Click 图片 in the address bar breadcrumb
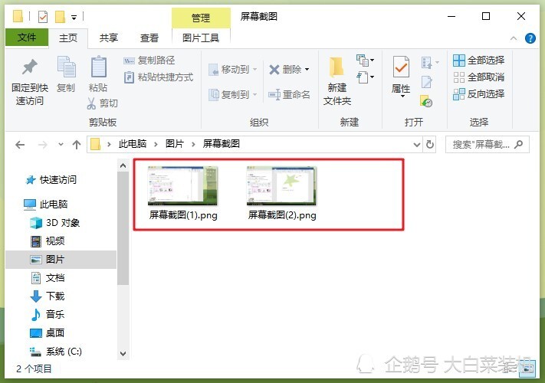The height and width of the screenshot is (383, 545). coord(175,144)
